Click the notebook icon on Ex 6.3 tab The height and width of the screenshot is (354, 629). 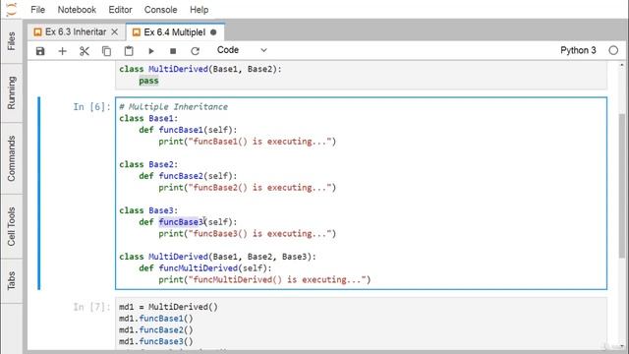point(37,32)
